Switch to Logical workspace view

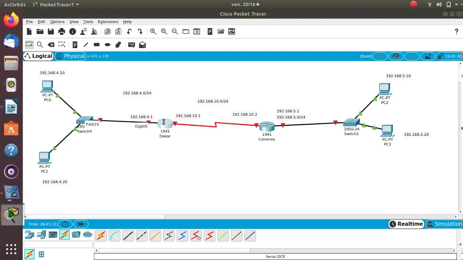(38, 56)
